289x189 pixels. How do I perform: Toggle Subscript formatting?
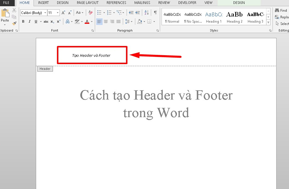tap(52, 22)
